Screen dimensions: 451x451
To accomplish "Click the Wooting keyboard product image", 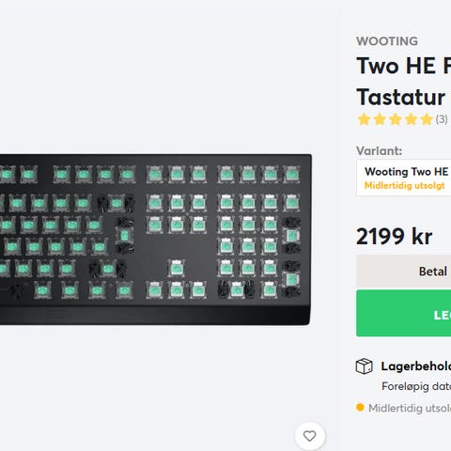I will click(156, 240).
